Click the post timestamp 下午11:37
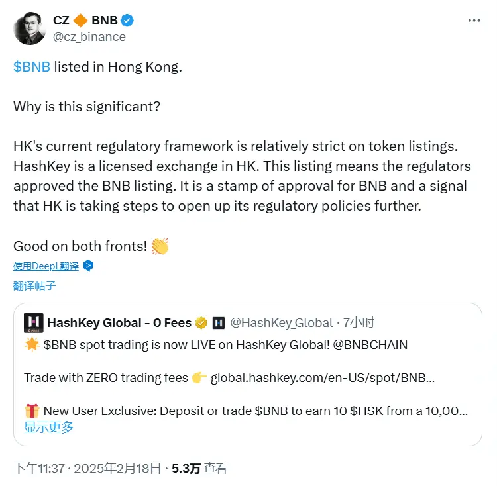 point(39,468)
